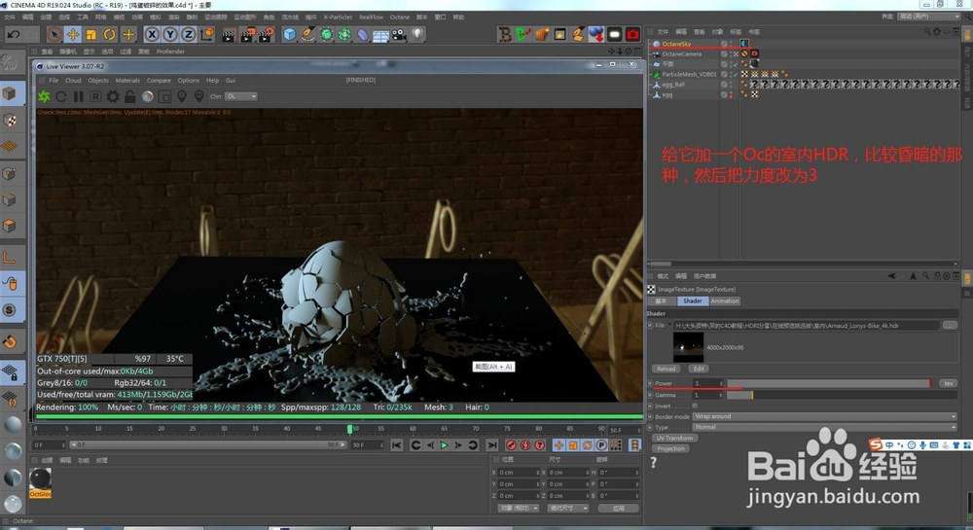Click the tex button beside Power
Viewport: 973px width, 530px height.
pyautogui.click(x=948, y=384)
